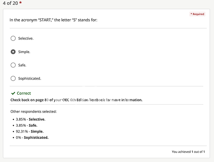Click the textbook page 80 reference text
Screen dimensions: 214x162
(76, 100)
